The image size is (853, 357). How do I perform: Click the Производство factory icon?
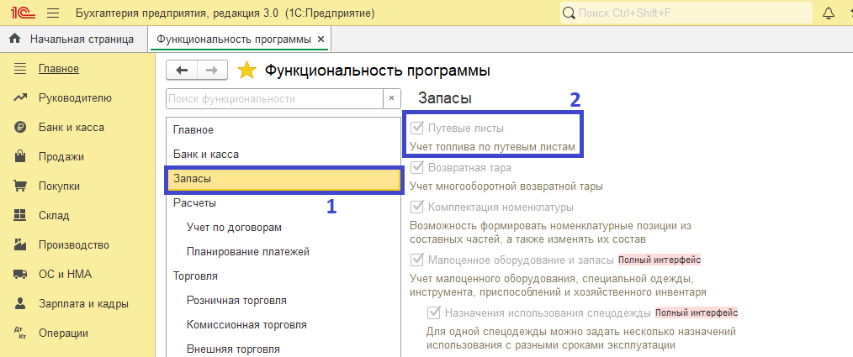[20, 244]
